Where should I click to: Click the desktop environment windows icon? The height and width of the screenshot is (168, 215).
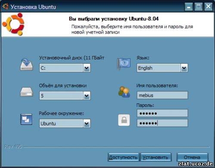click(26, 119)
